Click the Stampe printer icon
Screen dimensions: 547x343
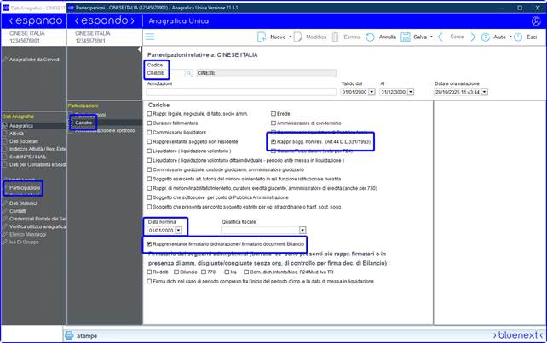point(69,335)
